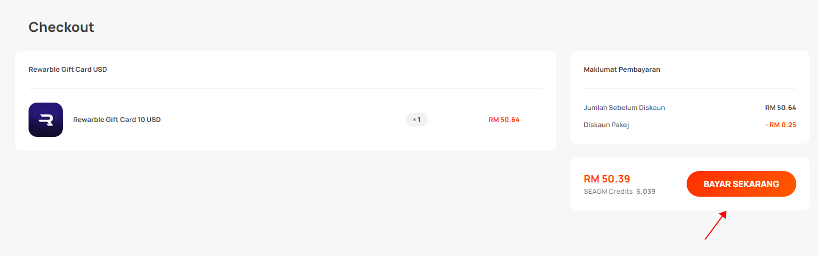818x256 pixels.
Task: Click the black RM 50.64 subtotal value
Action: (x=780, y=108)
